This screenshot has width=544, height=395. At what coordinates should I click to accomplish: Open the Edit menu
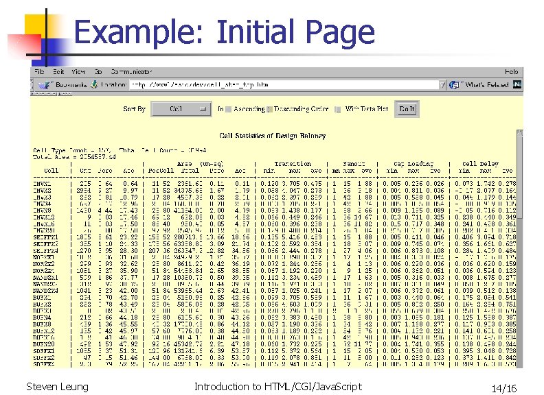pyautogui.click(x=58, y=72)
